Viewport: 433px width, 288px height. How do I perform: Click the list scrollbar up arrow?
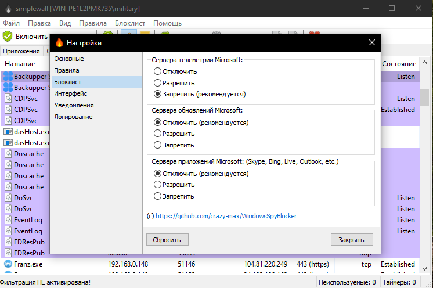pyautogui.click(x=424, y=62)
